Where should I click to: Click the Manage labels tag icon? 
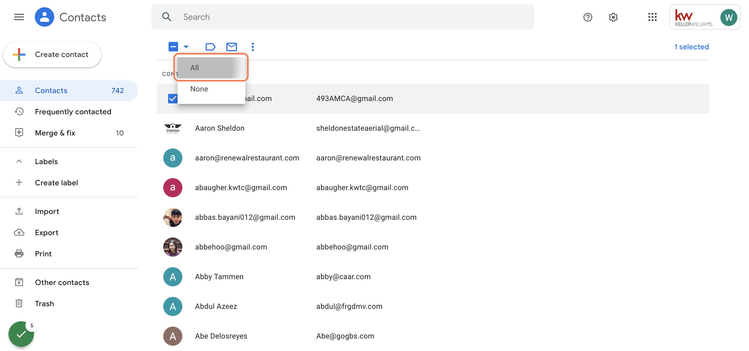tap(210, 47)
